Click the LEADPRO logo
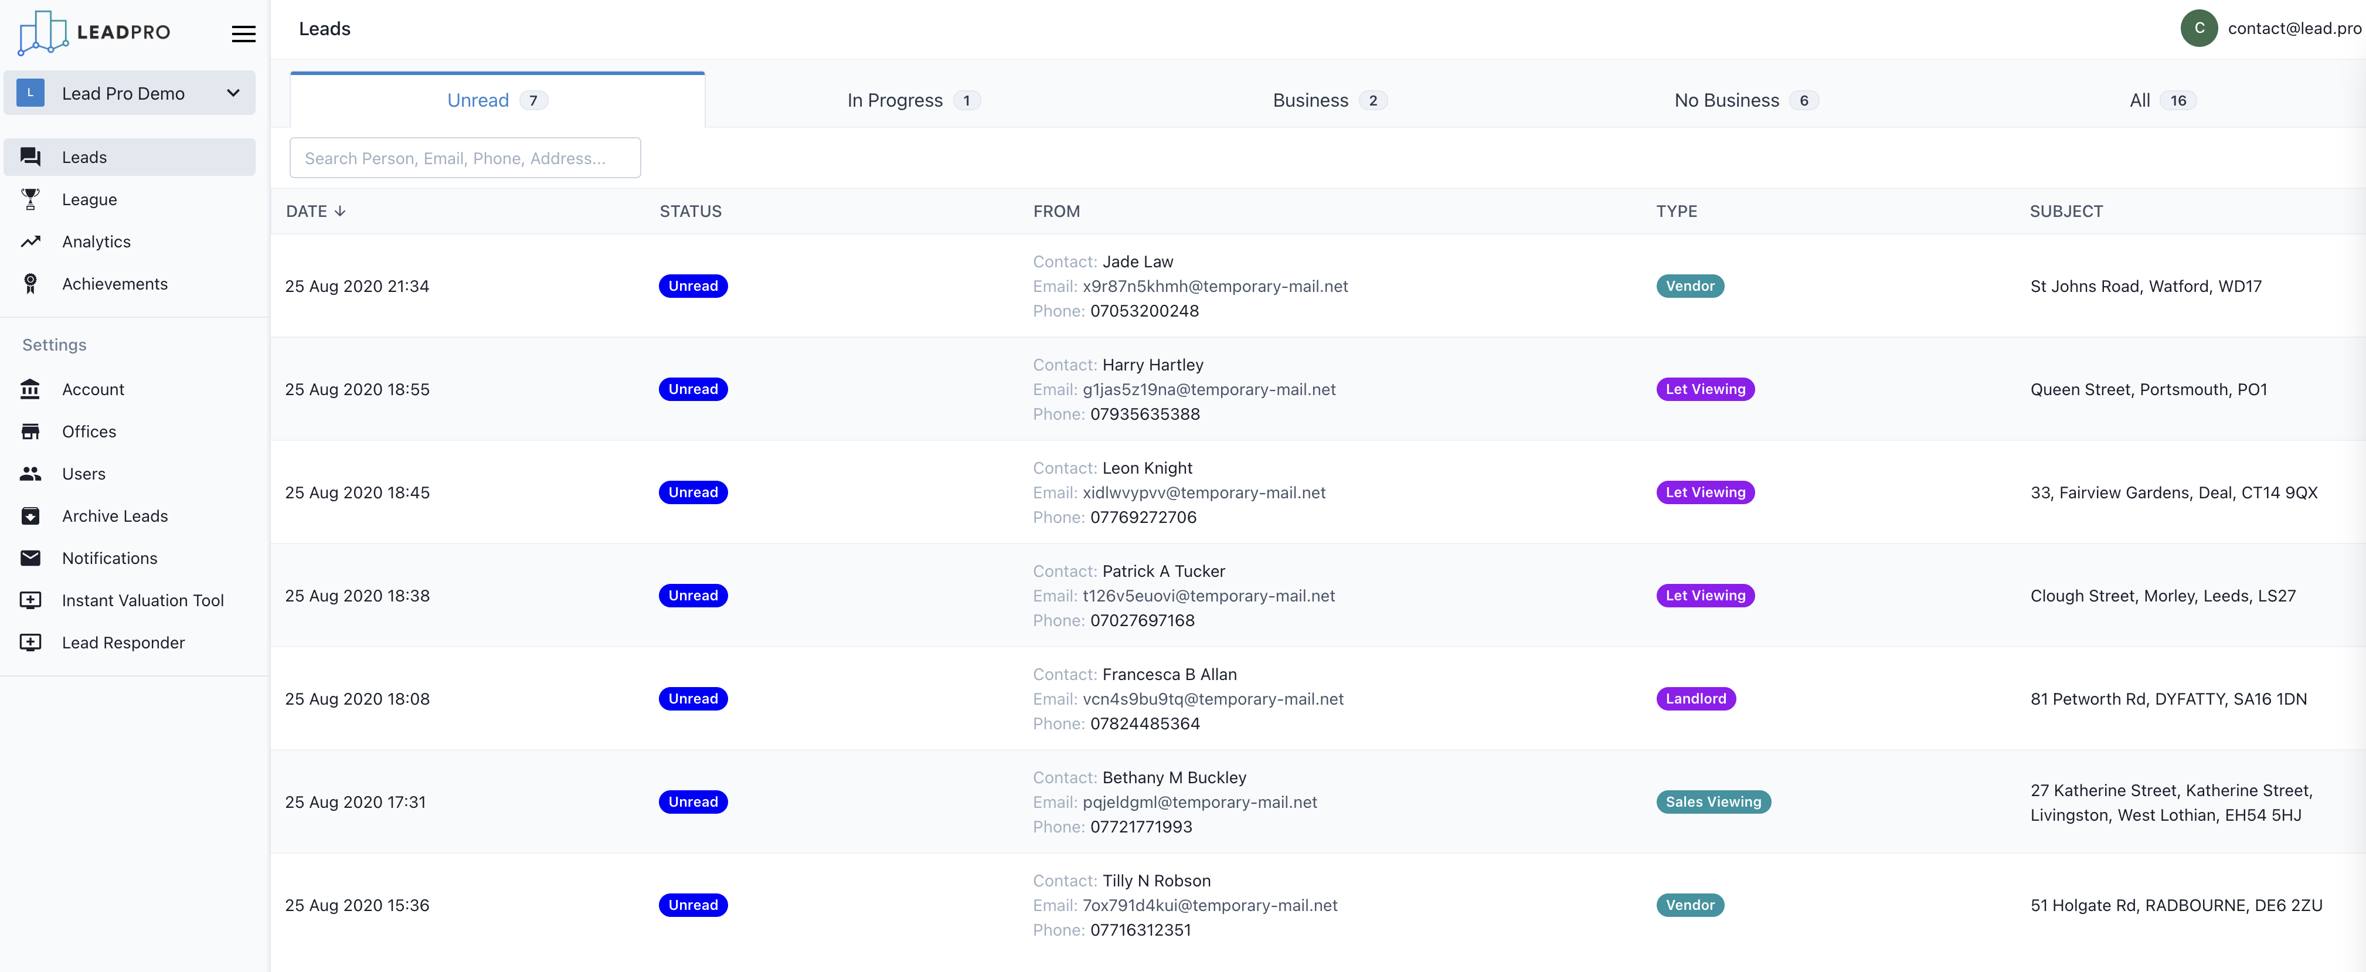2366x972 pixels. [x=93, y=32]
